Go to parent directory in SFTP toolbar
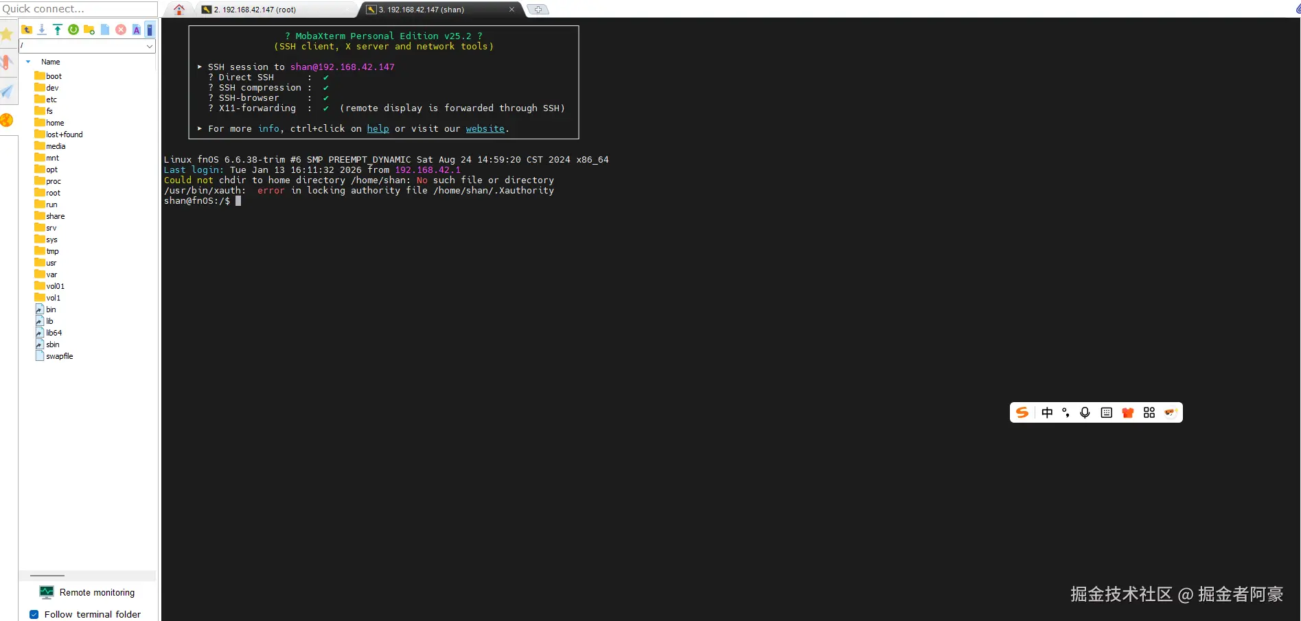Viewport: 1301px width, 621px height. 27,30
